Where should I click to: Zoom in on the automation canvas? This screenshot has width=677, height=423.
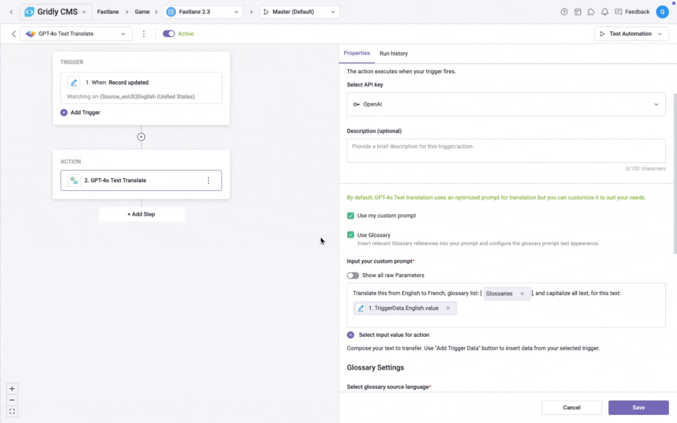[x=12, y=389]
